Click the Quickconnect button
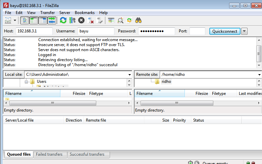Image resolution: width=262 pixels, height=164 pixels. pyautogui.click(x=225, y=31)
